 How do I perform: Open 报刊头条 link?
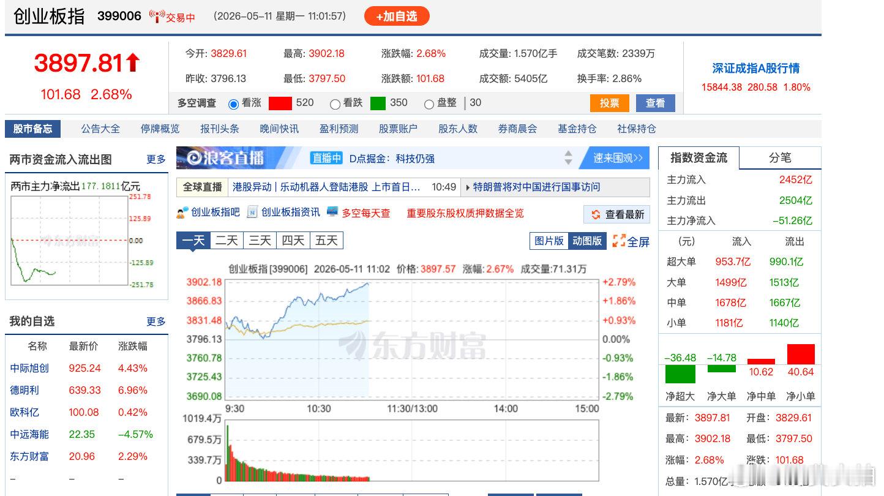(x=220, y=129)
